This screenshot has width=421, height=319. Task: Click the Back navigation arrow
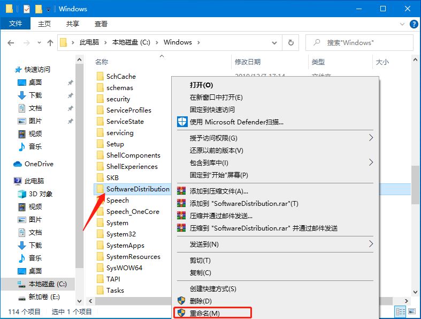tap(11, 43)
